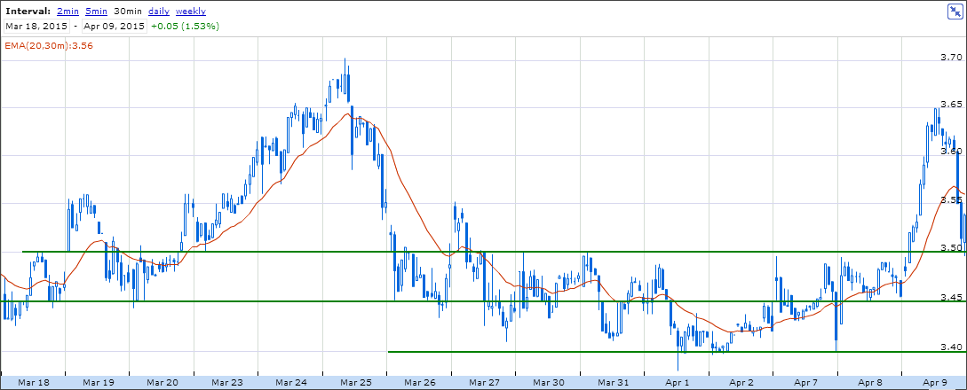The height and width of the screenshot is (390, 967).
Task: Click the 3.70 price axis label
Action: point(951,58)
